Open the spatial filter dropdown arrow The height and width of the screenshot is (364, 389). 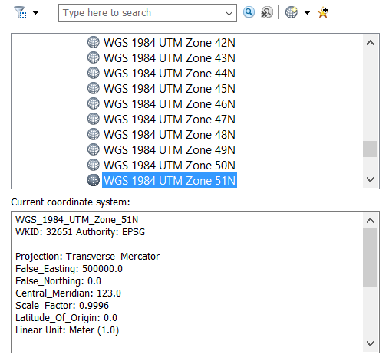(x=35, y=12)
